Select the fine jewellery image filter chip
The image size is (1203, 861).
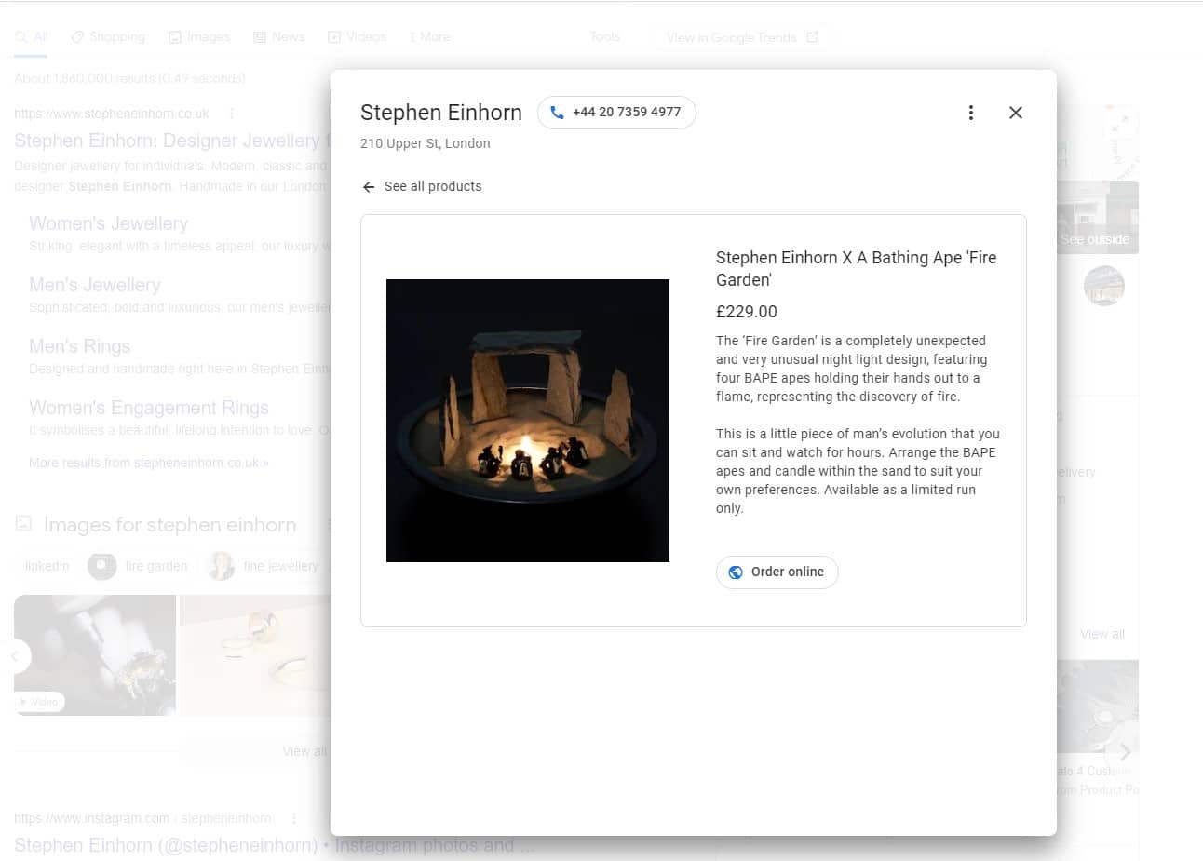point(264,566)
